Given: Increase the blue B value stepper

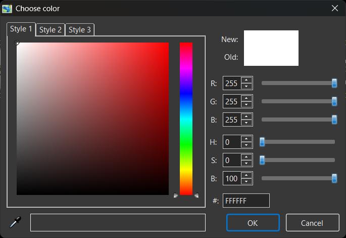Looking at the screenshot, I should point(246,116).
